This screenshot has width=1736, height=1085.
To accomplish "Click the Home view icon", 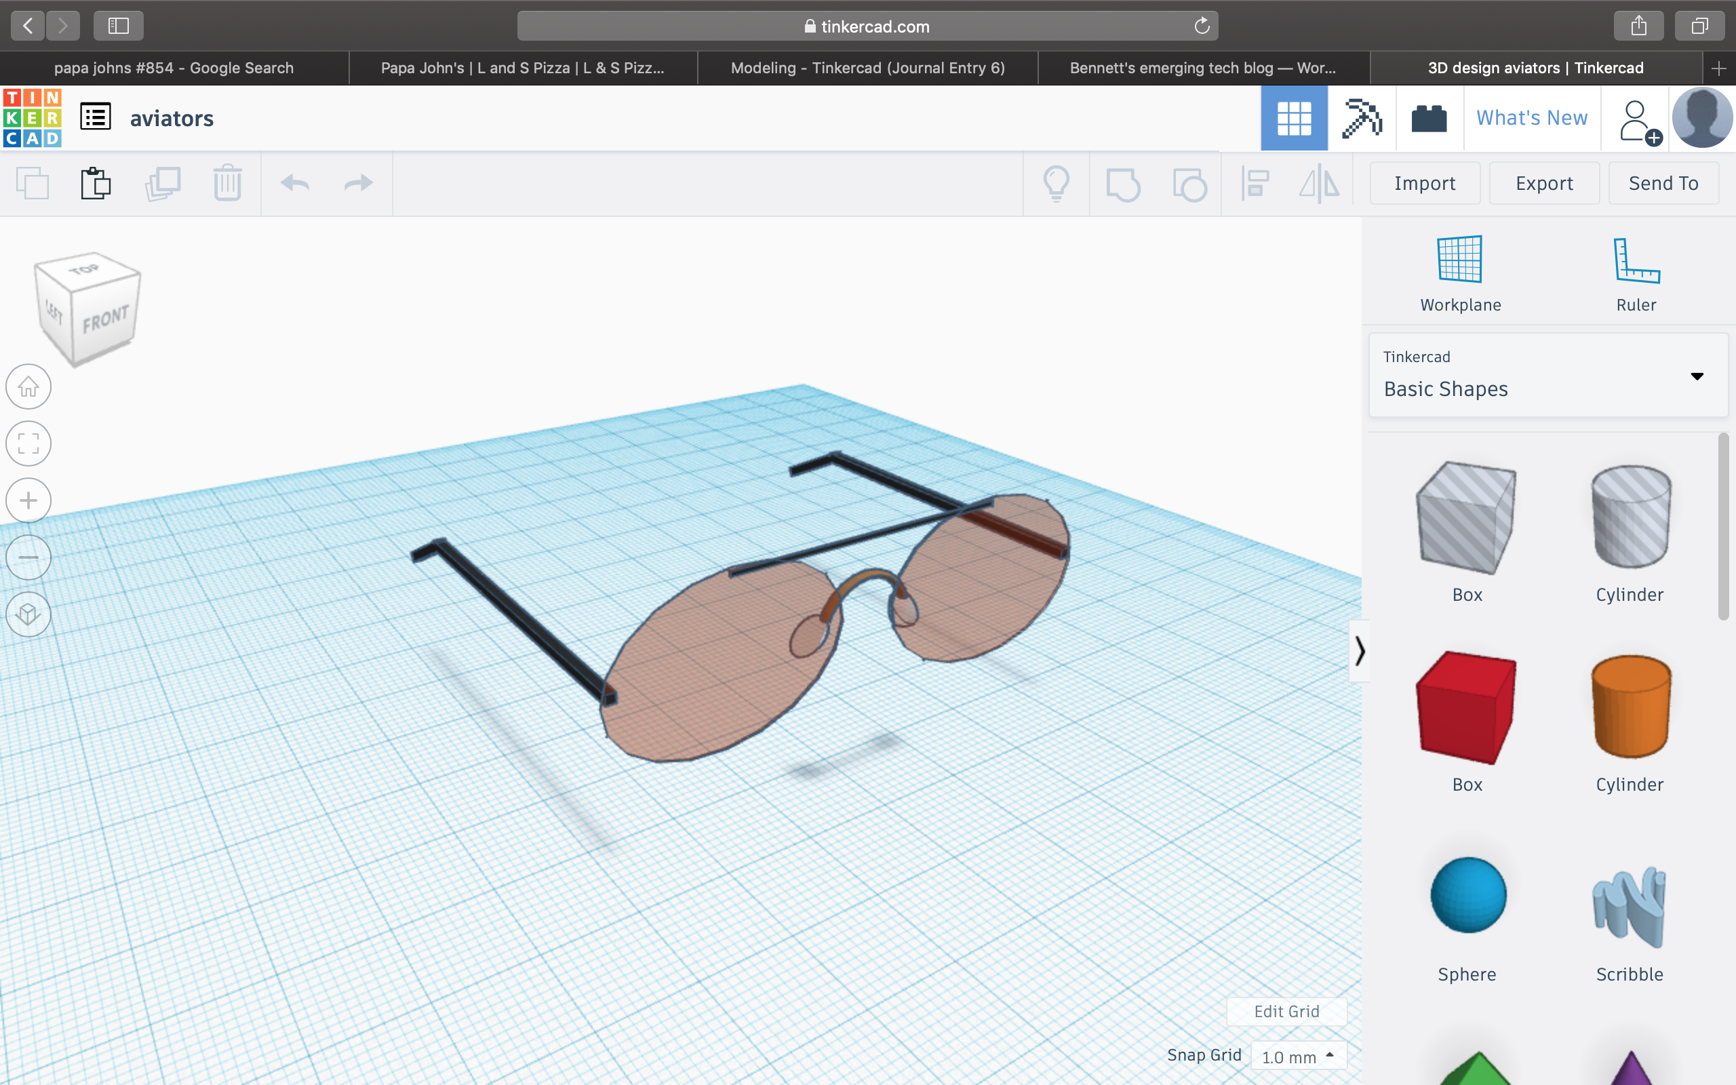I will [28, 387].
